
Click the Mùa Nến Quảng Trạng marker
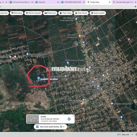click(90, 67)
